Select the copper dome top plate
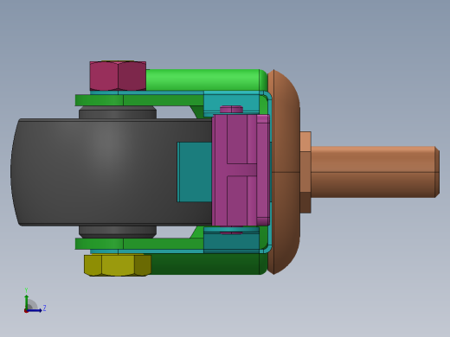Viewport: 450px width, 337px height. coord(284,172)
